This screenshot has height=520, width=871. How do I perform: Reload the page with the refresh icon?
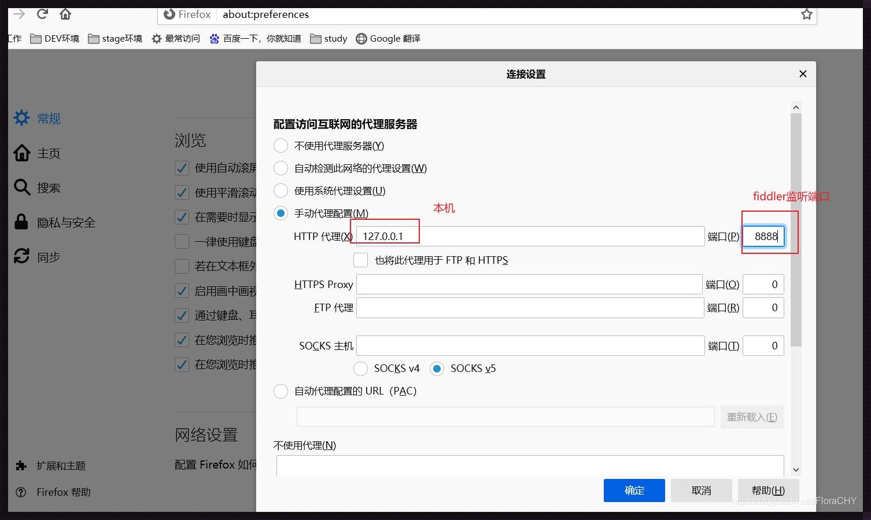[42, 14]
